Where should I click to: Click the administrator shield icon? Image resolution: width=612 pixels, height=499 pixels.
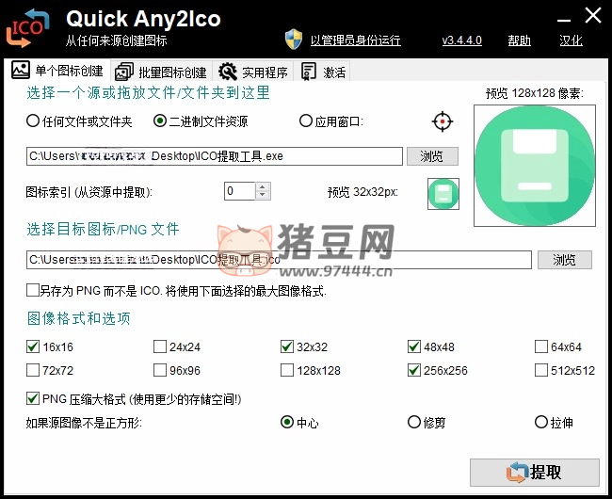point(294,40)
